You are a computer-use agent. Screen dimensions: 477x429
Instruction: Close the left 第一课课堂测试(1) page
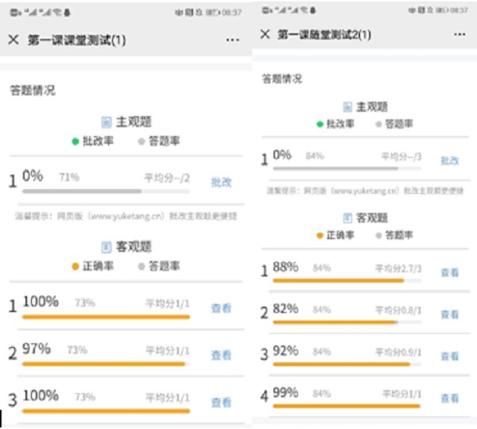tap(14, 39)
